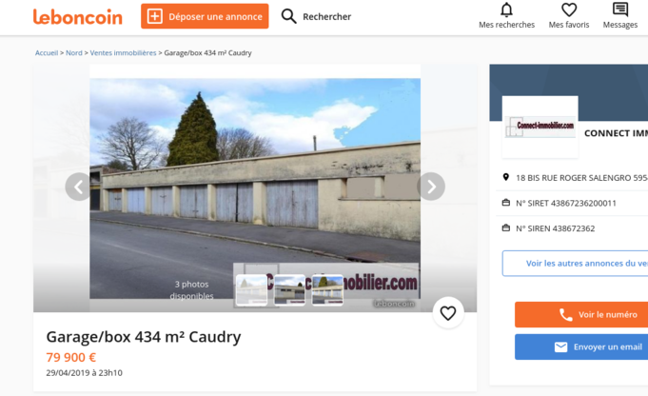648x396 pixels.
Task: Show the previous photo with left arrow
Action: (79, 187)
